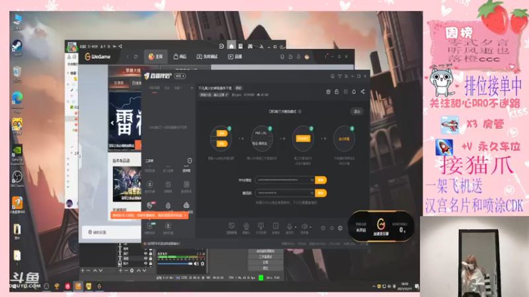Viewport: 529px width, 297px height.
Task: Click upper orange button in step 1
Action: 222,133
